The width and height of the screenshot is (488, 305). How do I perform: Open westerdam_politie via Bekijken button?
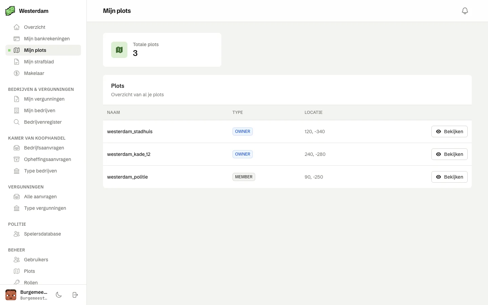[x=449, y=177]
